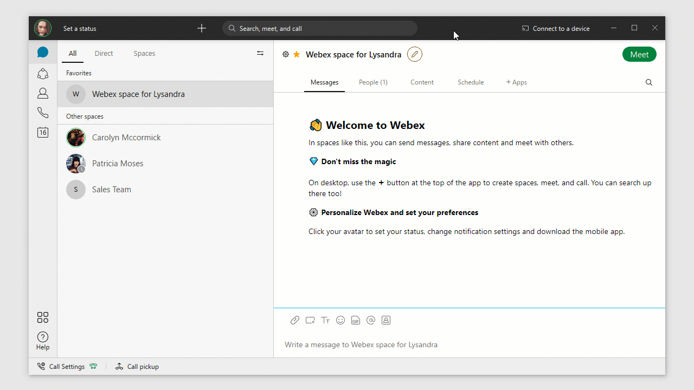Viewport: 694px width, 390px height.
Task: Open Call Settings in status bar
Action: [61, 367]
